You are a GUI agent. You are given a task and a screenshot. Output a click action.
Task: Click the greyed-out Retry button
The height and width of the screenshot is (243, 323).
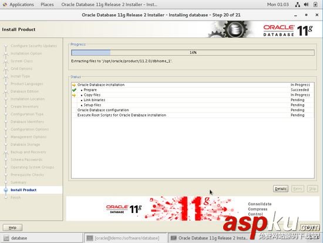point(298,189)
